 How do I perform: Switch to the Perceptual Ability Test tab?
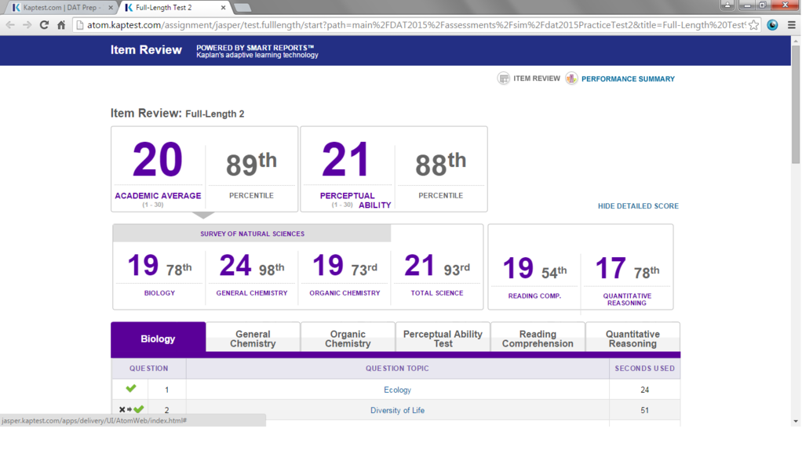pyautogui.click(x=443, y=339)
